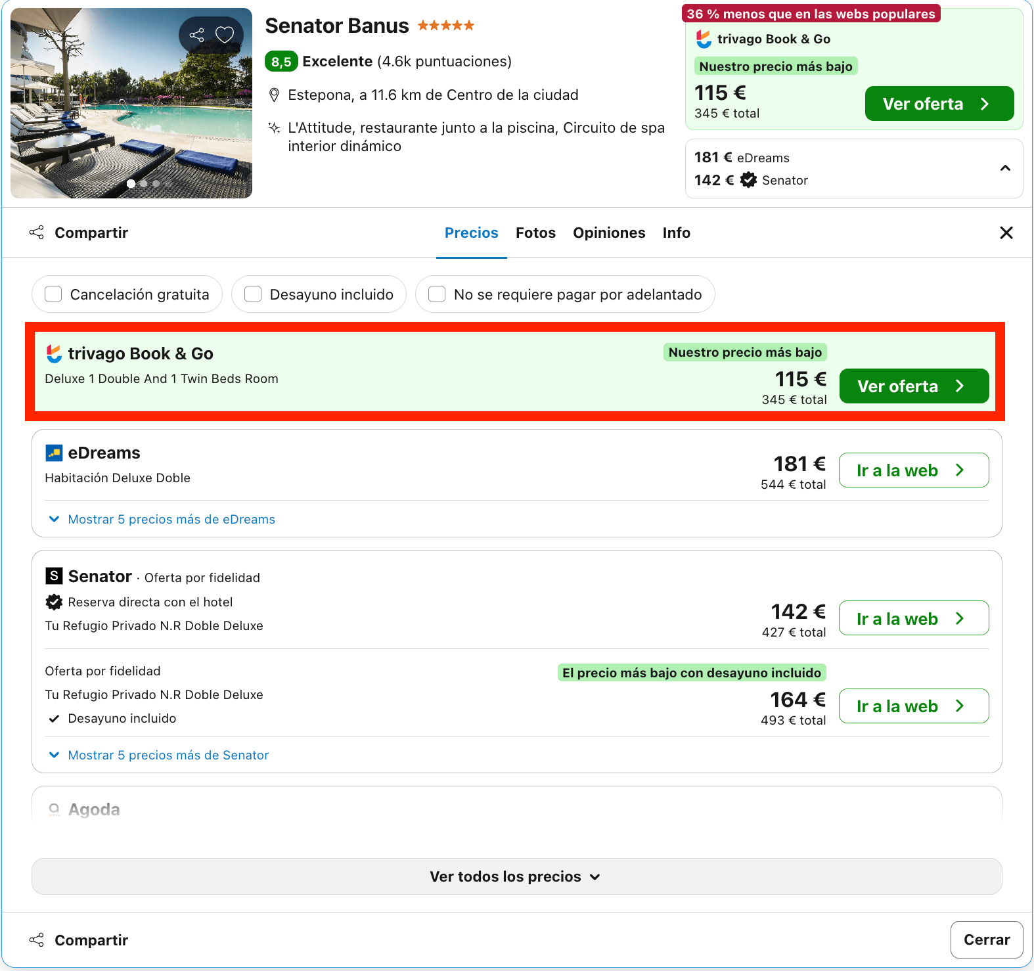Screen dimensions: 1034x971
Task: Open the Opiniones tab
Action: tap(609, 233)
